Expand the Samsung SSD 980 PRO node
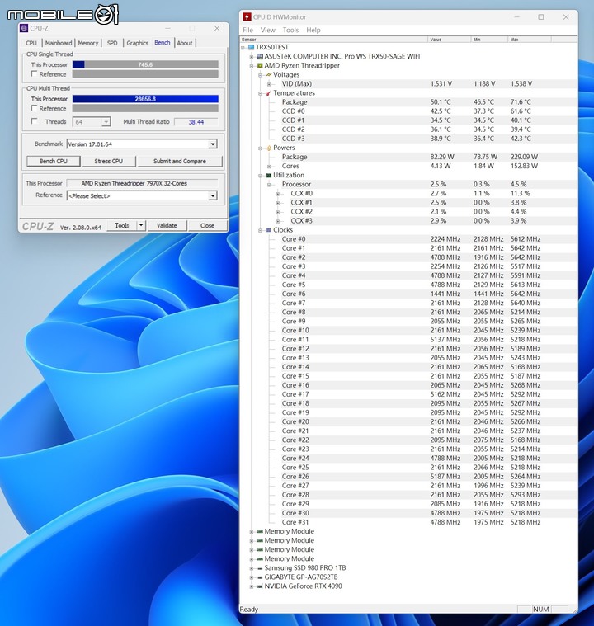 pos(252,568)
